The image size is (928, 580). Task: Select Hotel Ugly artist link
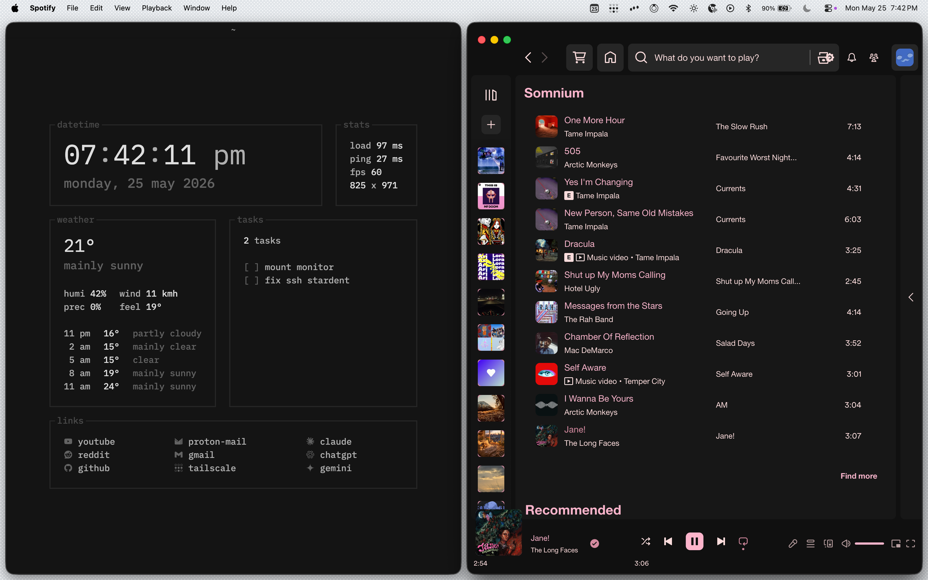582,288
